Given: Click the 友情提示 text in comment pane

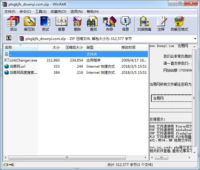Looking at the screenshot, I should (157, 119).
